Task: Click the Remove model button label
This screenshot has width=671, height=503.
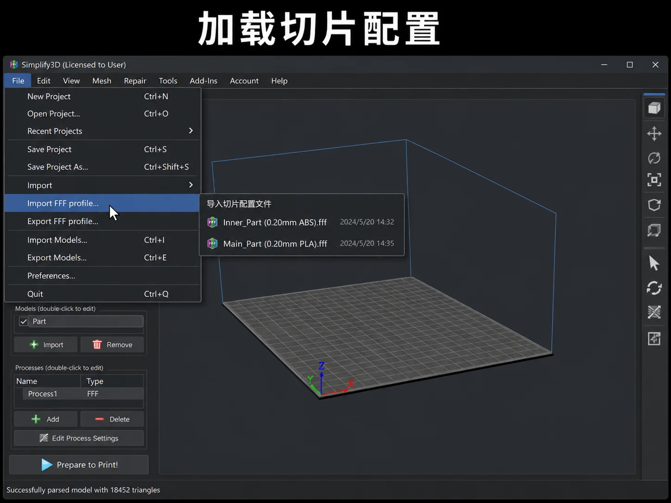Action: coord(120,345)
